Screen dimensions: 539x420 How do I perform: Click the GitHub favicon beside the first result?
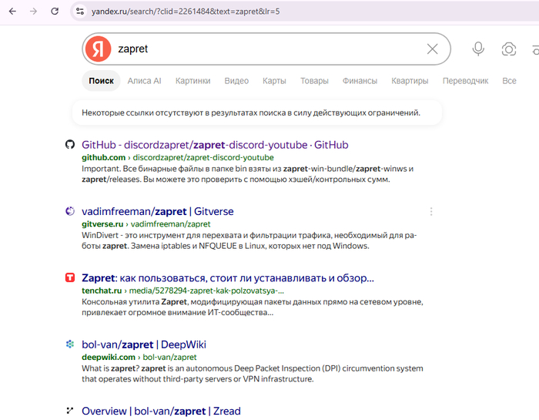[x=70, y=144]
